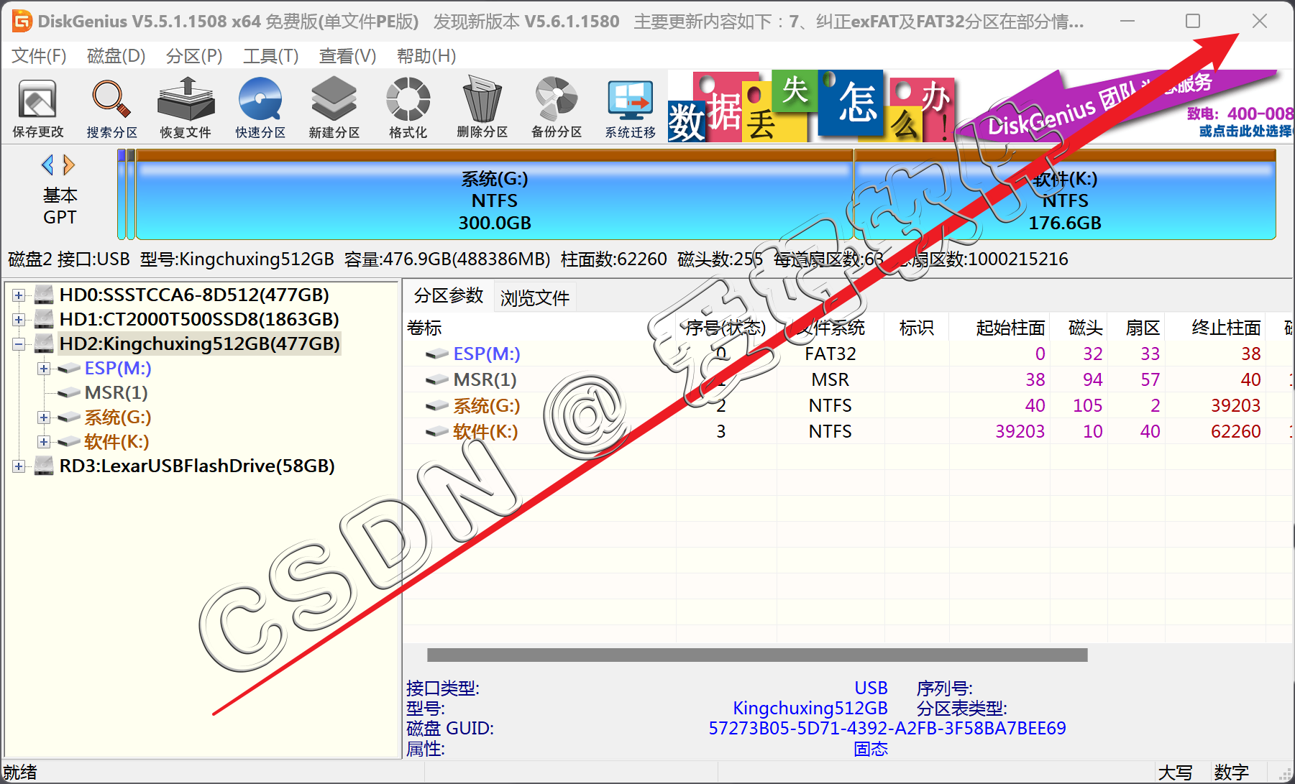
Task: Click the FAT32 file system cell
Action: tap(830, 354)
